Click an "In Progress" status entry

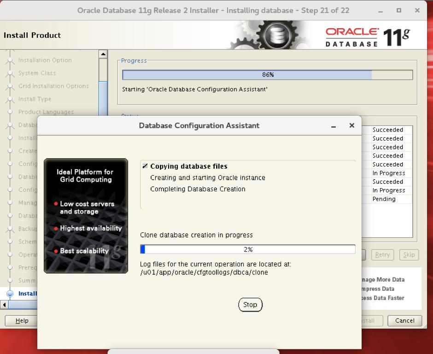pyautogui.click(x=389, y=173)
